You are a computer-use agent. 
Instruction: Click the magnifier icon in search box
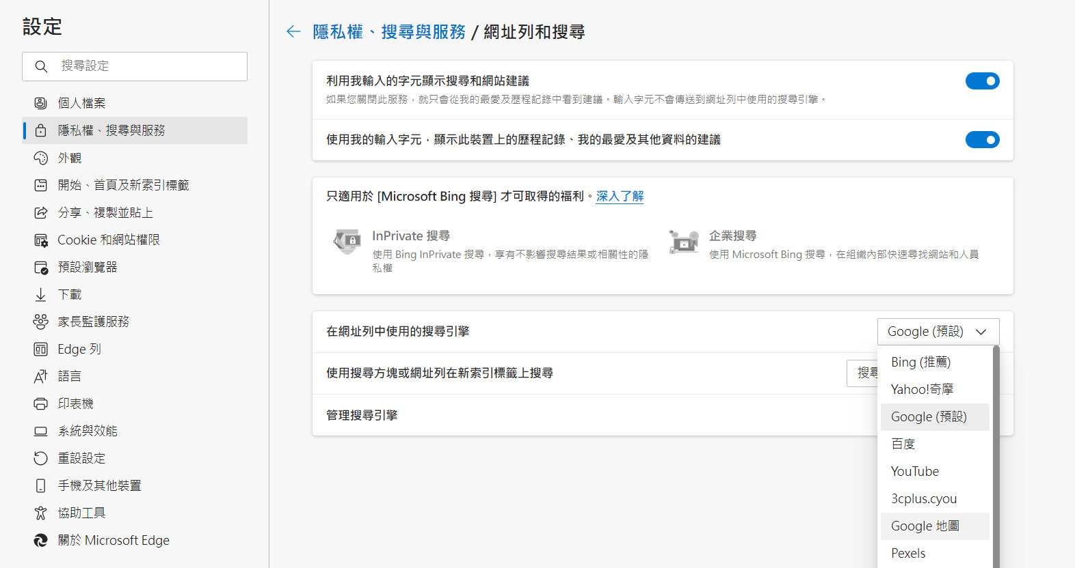coord(41,66)
